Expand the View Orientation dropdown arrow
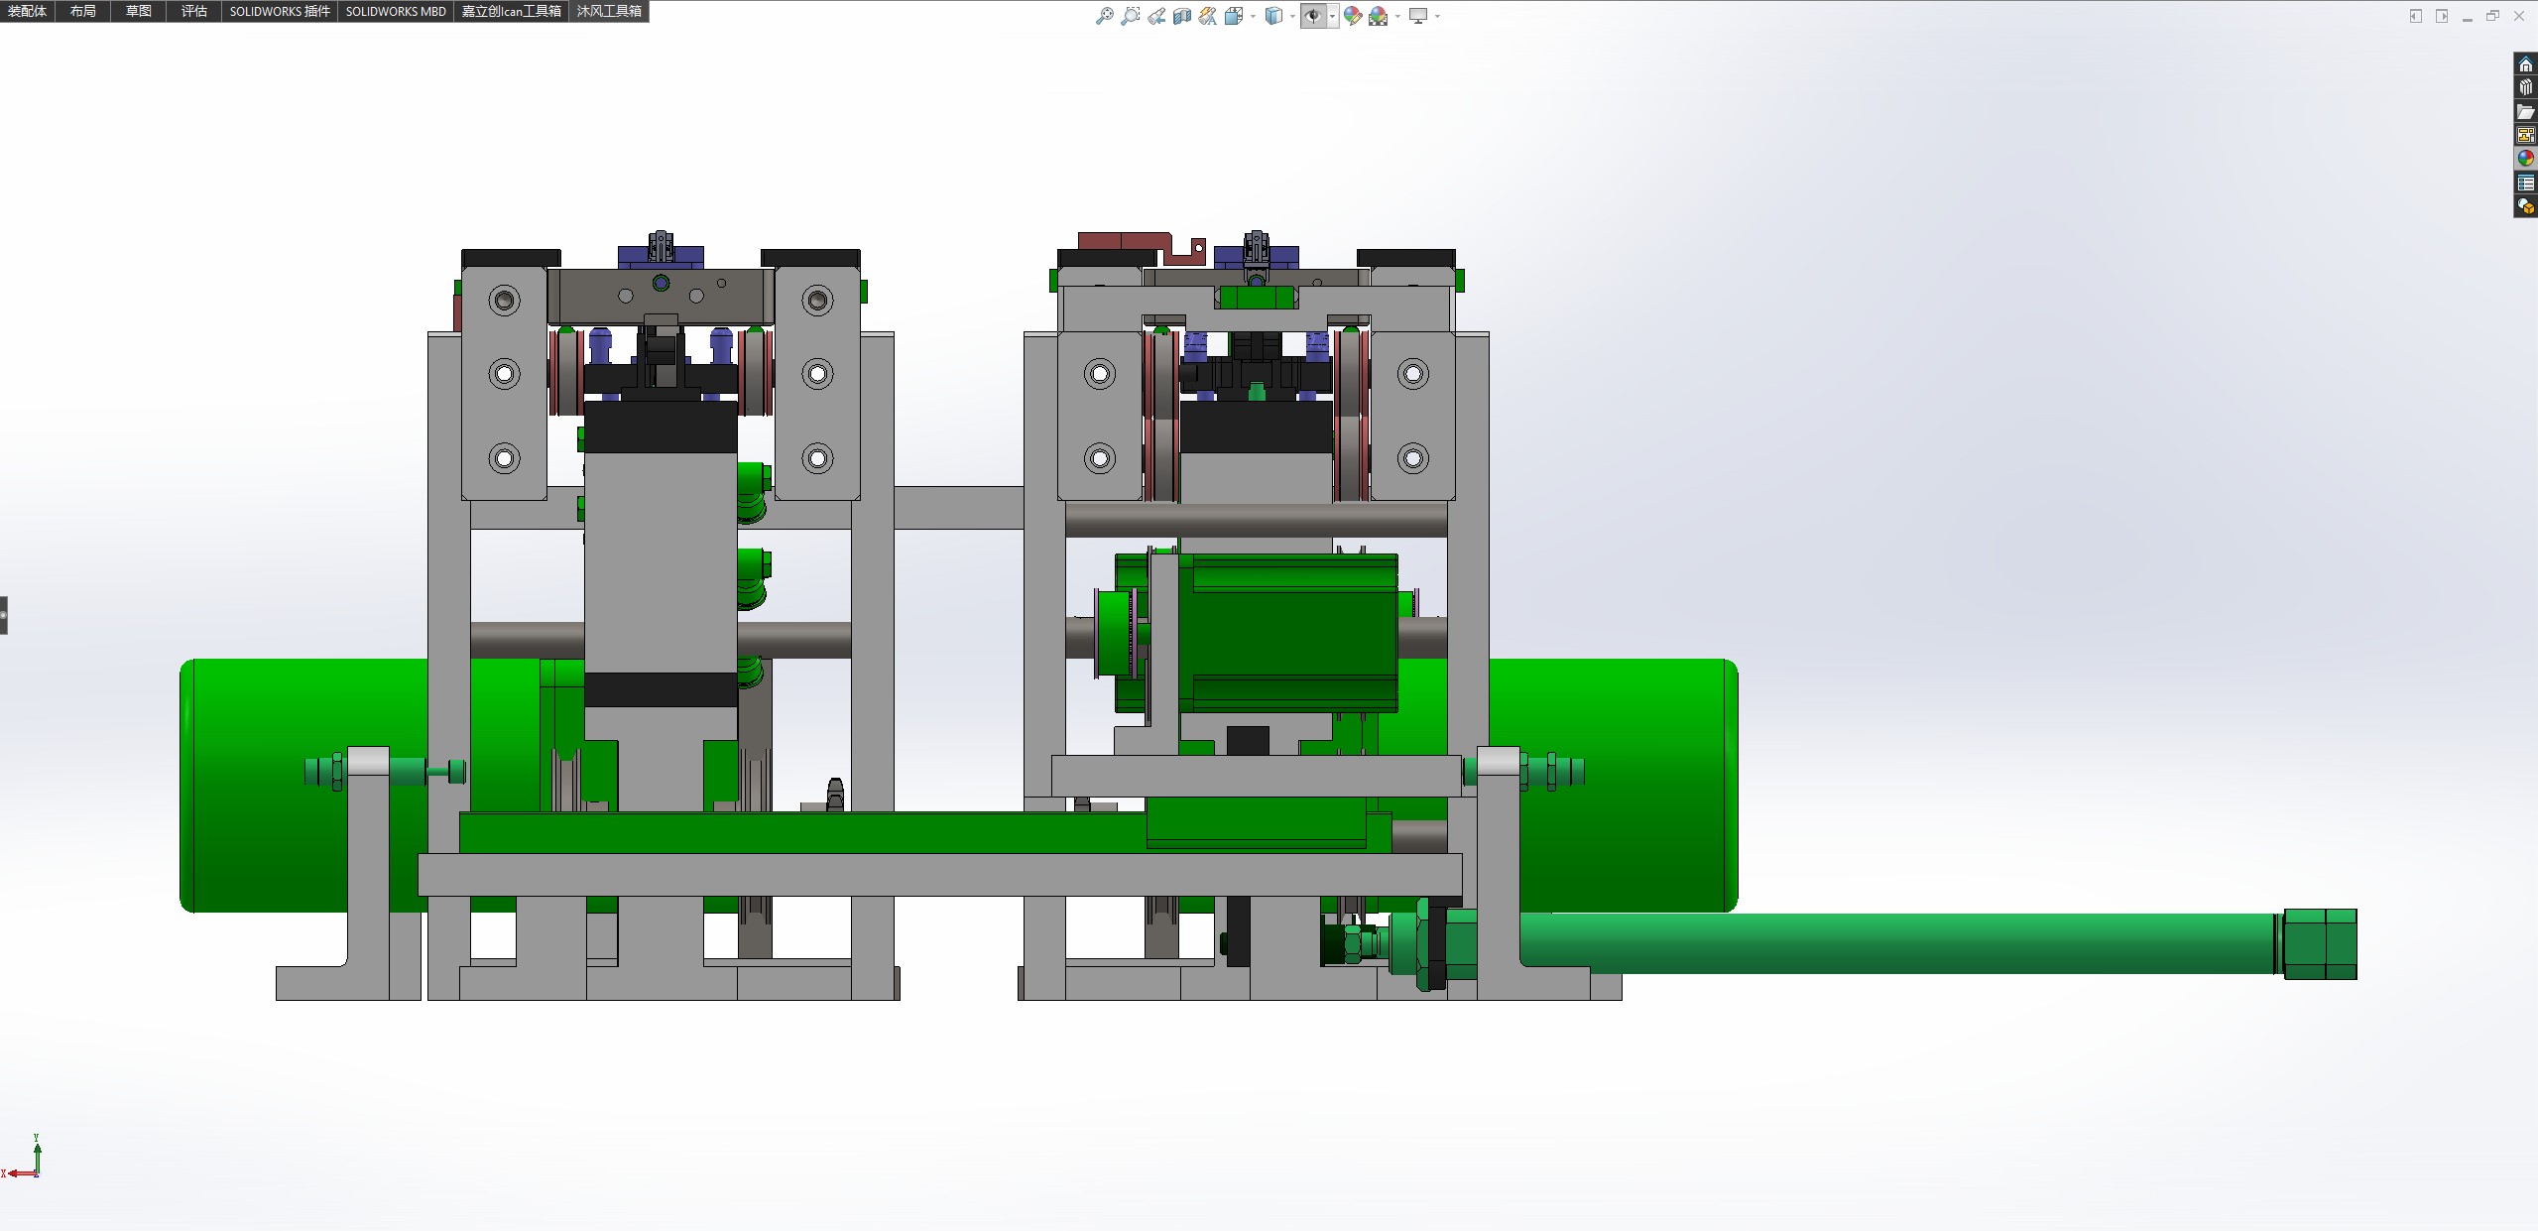The height and width of the screenshot is (1231, 2538). pyautogui.click(x=1253, y=17)
